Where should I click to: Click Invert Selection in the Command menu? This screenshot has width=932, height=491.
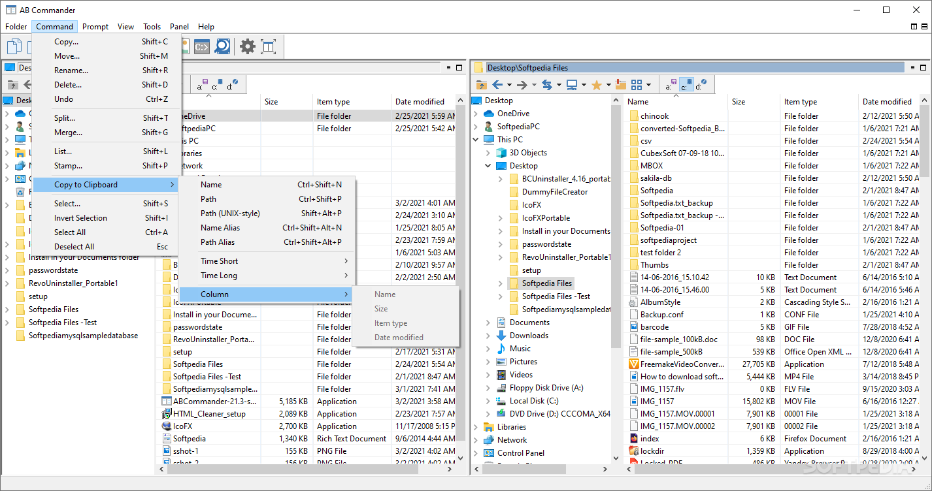pos(107,218)
